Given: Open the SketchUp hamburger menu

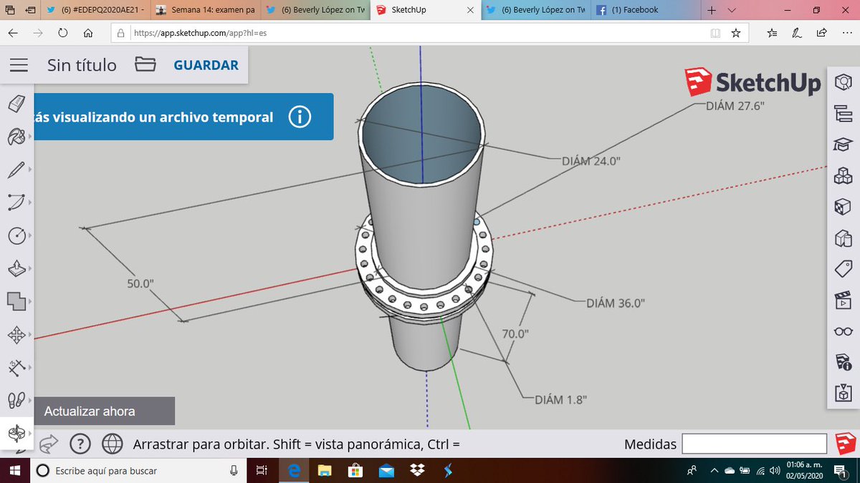Looking at the screenshot, I should pyautogui.click(x=19, y=65).
